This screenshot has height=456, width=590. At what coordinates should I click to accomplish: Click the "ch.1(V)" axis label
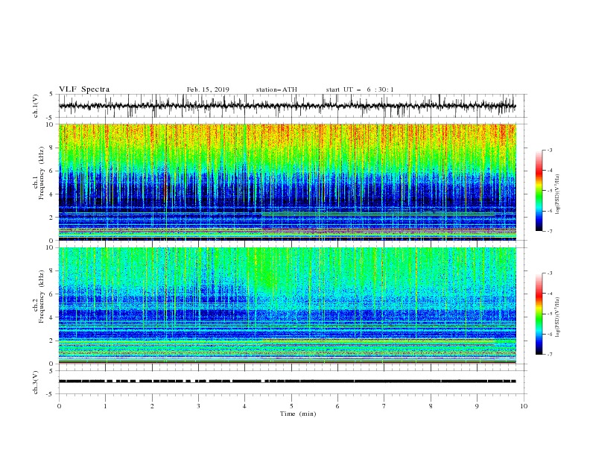pyautogui.click(x=36, y=106)
